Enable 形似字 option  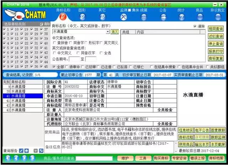86,43
